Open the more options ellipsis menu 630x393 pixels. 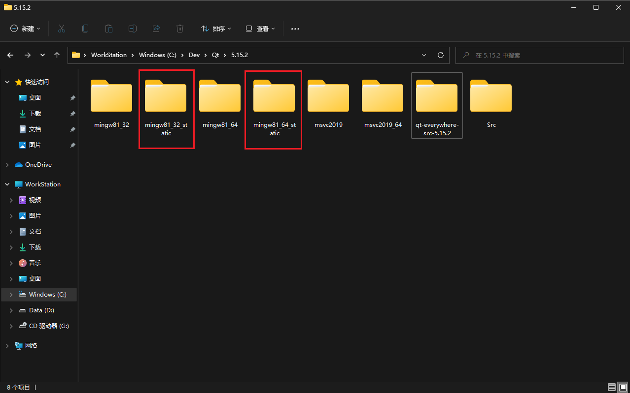[295, 29]
